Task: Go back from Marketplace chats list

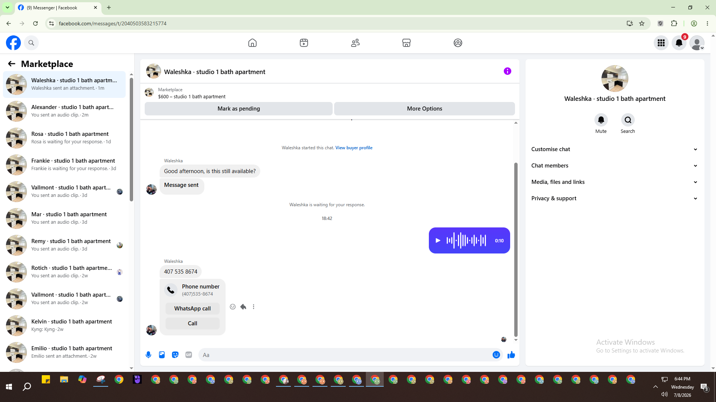Action: pos(12,64)
